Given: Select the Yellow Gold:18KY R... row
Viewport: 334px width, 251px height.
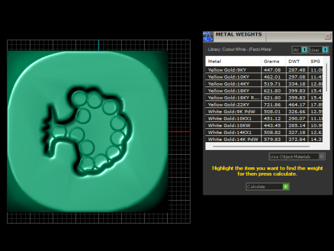Looking at the screenshot, I should pyautogui.click(x=264, y=98).
